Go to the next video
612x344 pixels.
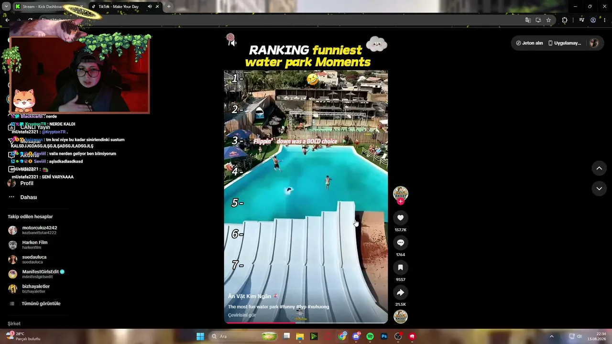point(599,189)
